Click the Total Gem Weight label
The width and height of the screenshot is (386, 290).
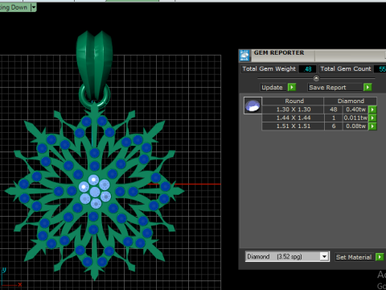269,69
